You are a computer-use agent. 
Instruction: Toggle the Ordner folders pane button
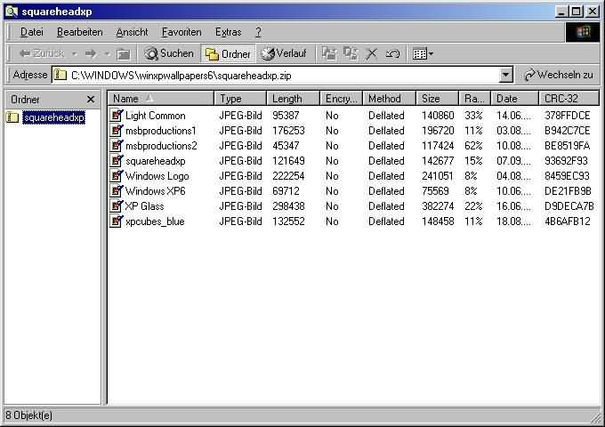tap(228, 54)
